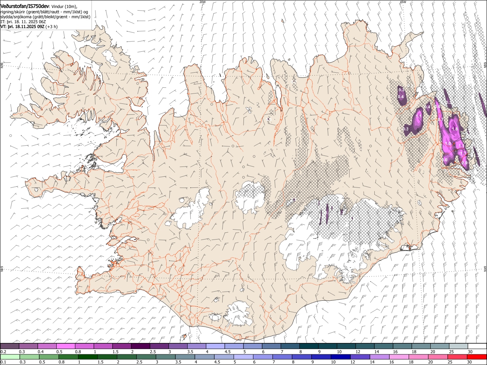
Task: Click the violet 12 swatch, lower legend row
Action: tap(360, 357)
